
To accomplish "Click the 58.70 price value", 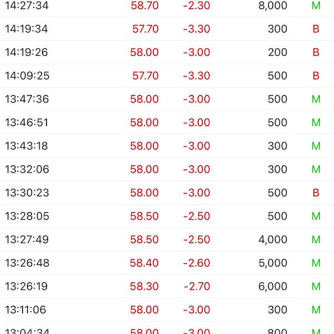I will coord(144,6).
